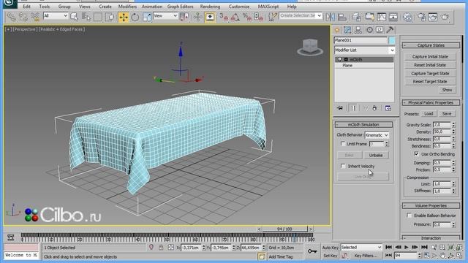Click time slider 94 / 100 handle

pos(284,229)
